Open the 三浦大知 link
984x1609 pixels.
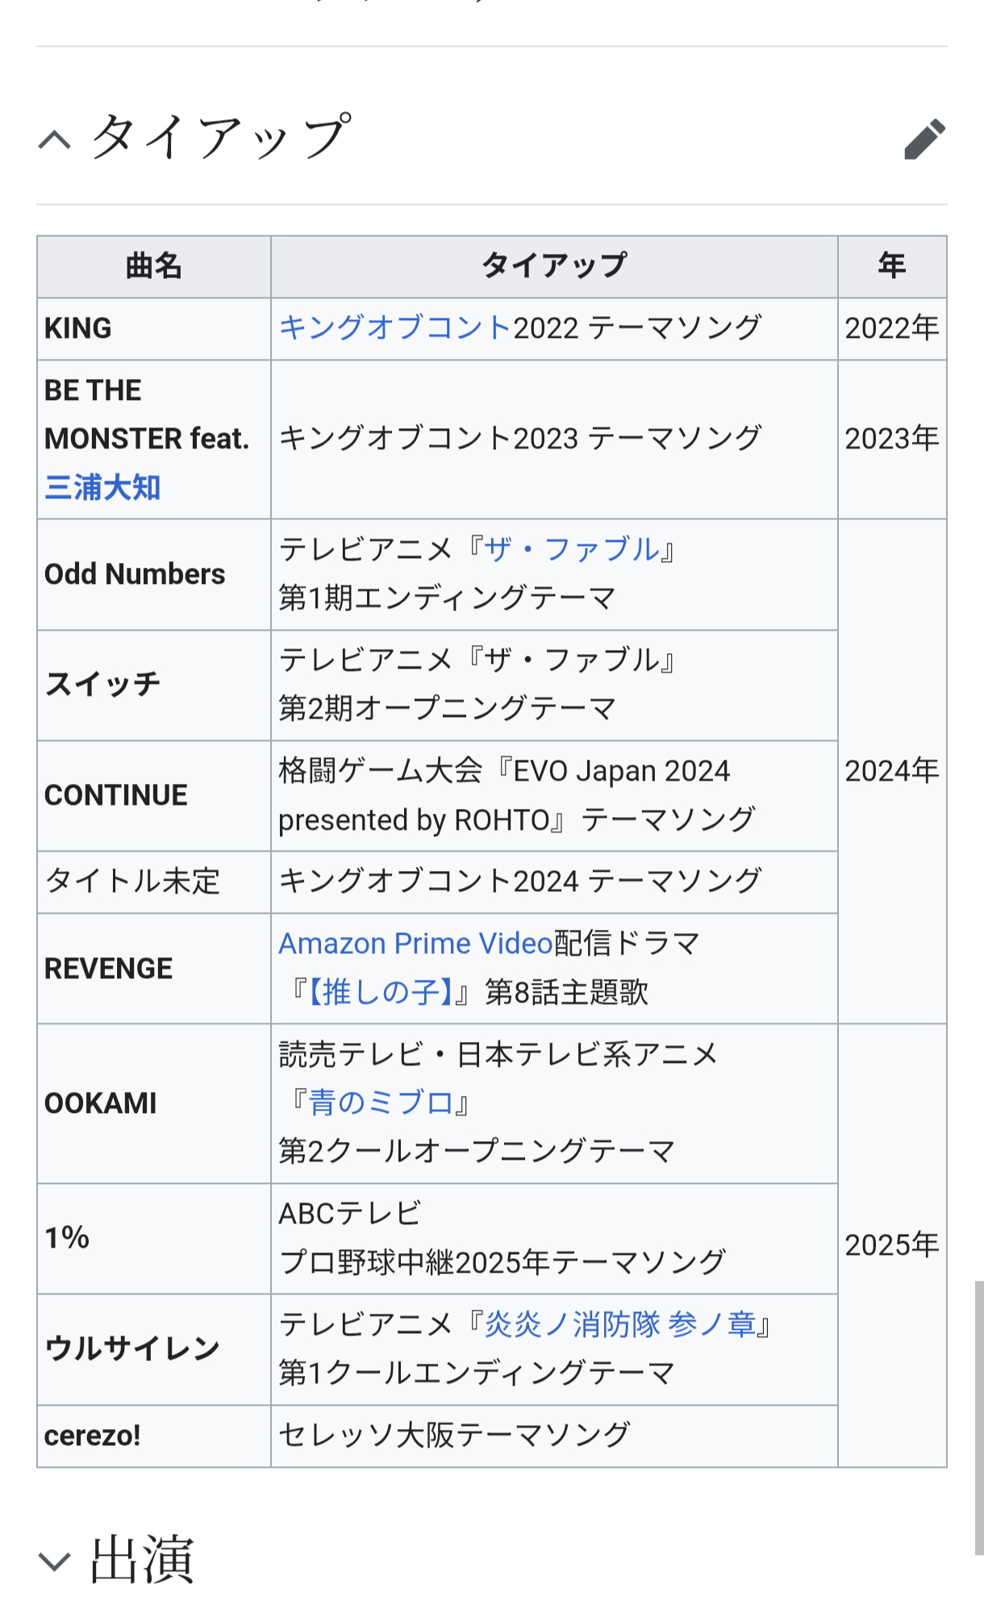(x=102, y=487)
